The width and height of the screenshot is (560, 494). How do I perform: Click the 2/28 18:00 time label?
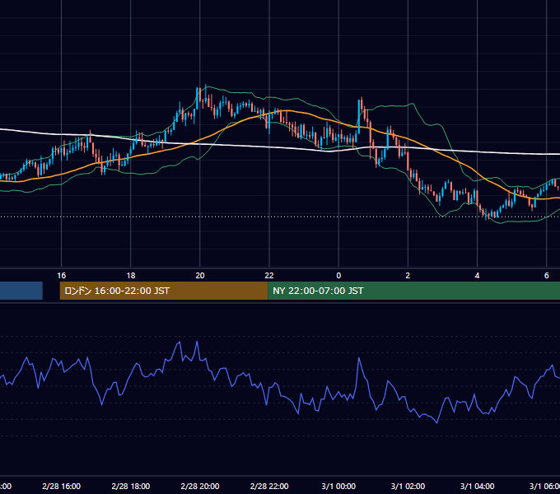tap(131, 486)
